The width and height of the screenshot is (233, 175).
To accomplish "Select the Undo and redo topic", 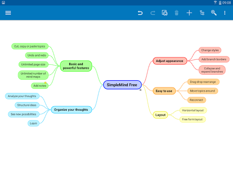I will [37, 55].
